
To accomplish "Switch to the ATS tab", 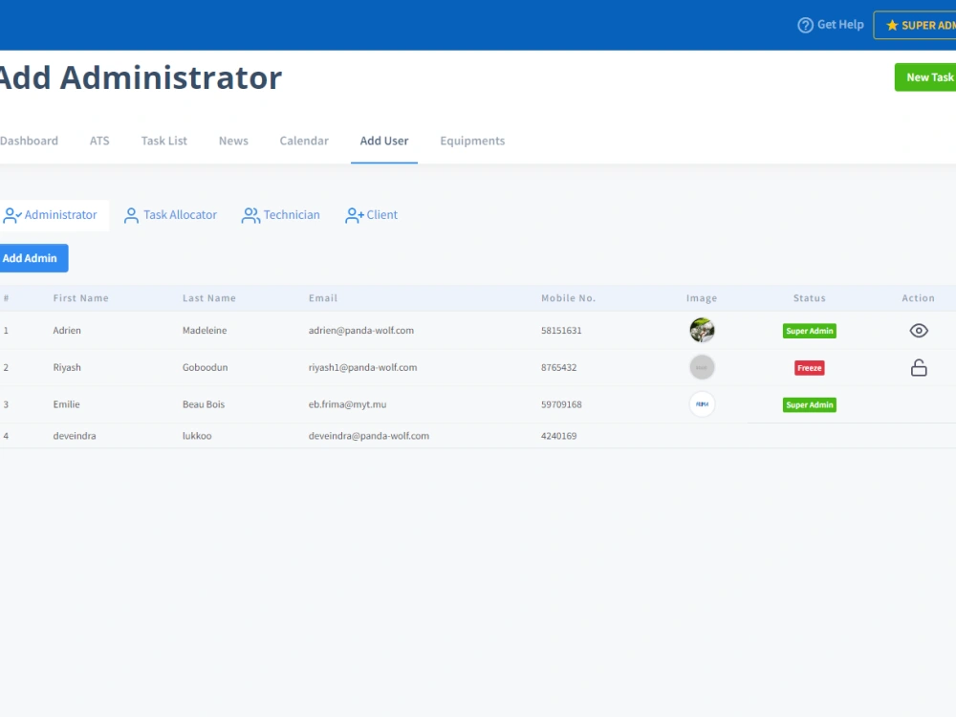I will point(99,141).
